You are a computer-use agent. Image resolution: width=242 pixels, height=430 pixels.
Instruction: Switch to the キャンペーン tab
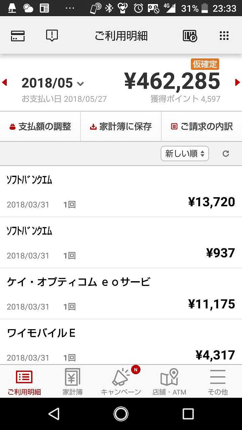pyautogui.click(x=121, y=382)
